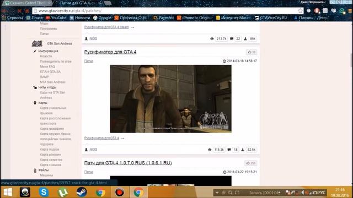Click the bookmark star in the address bar
The height and width of the screenshot is (198, 353).
pyautogui.click(x=300, y=10)
